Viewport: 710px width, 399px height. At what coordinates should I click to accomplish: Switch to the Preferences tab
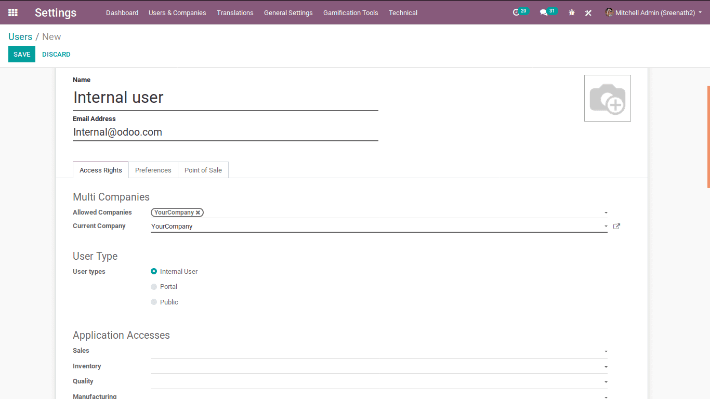coord(153,170)
